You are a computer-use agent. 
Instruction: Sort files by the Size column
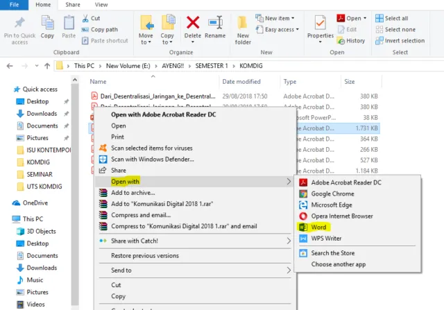coord(350,82)
